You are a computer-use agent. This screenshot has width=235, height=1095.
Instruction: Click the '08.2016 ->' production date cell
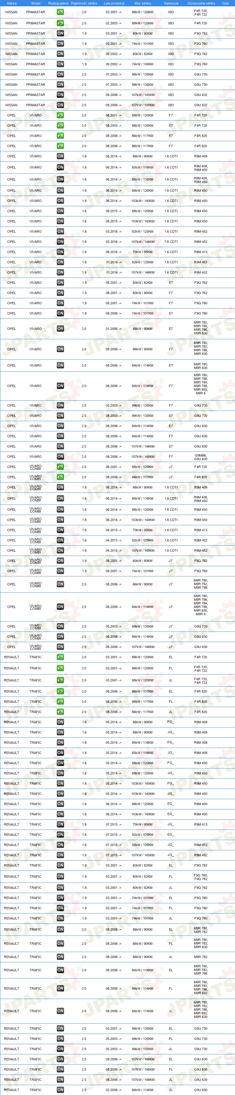pos(113,252)
